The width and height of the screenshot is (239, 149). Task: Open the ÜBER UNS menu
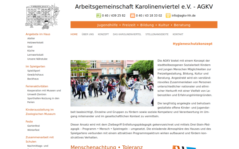point(88,34)
